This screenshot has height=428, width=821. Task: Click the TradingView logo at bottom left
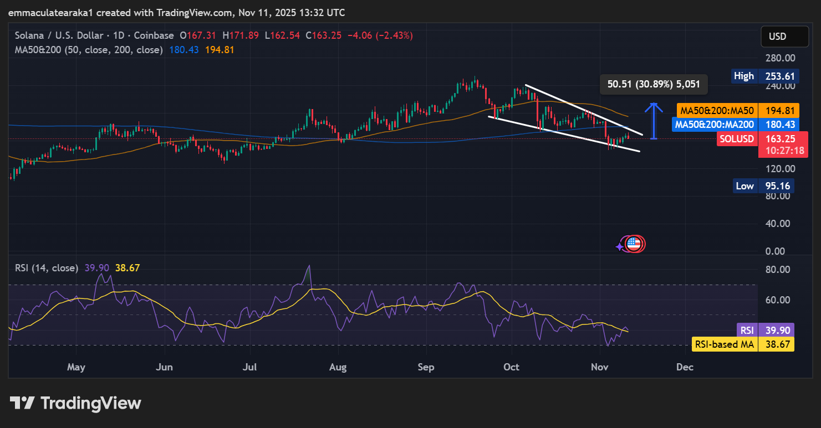coord(75,403)
